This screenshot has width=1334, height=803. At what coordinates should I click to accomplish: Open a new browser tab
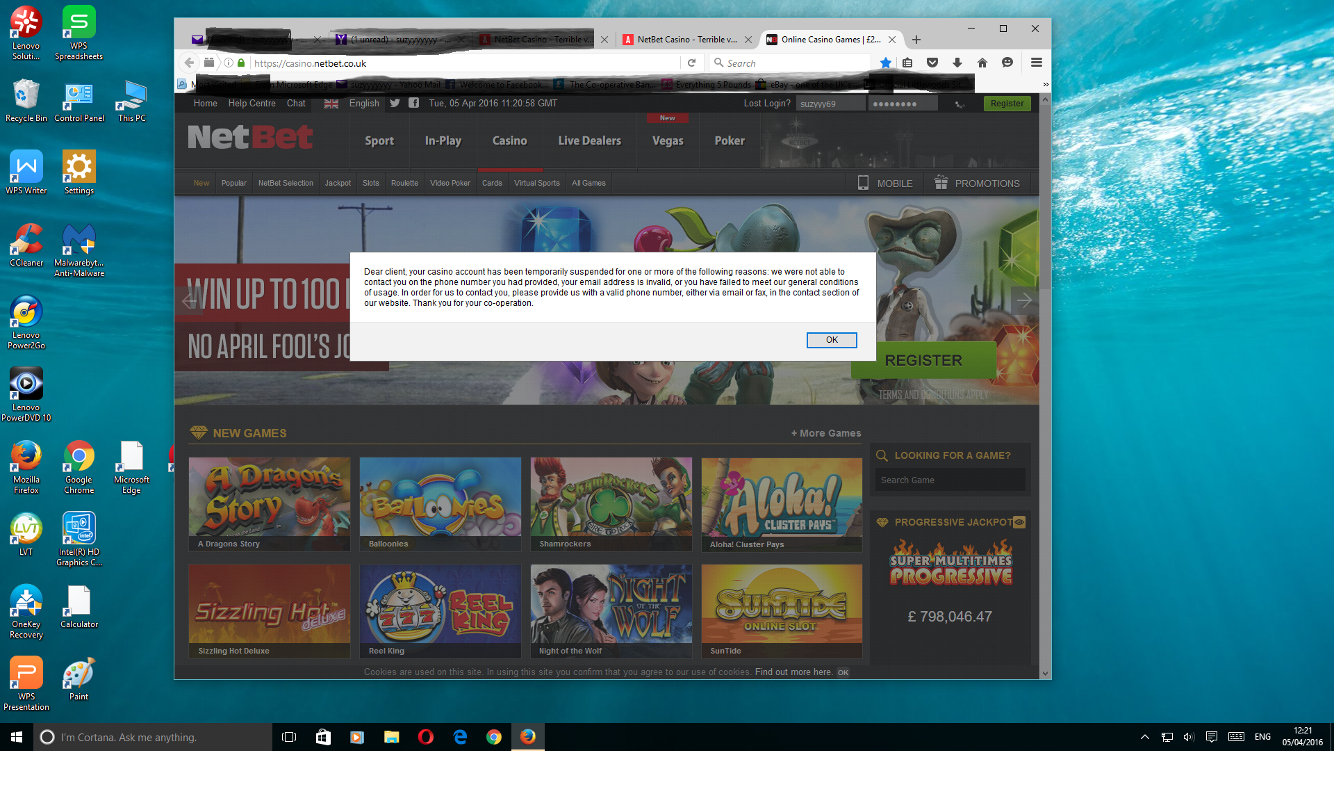click(916, 40)
